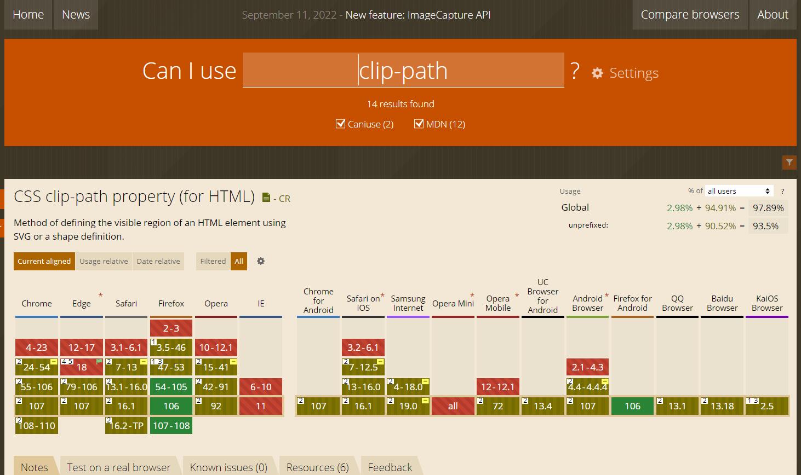Open Compare browsers page

(690, 15)
